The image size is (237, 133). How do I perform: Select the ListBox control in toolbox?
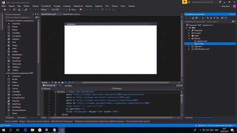(15, 51)
